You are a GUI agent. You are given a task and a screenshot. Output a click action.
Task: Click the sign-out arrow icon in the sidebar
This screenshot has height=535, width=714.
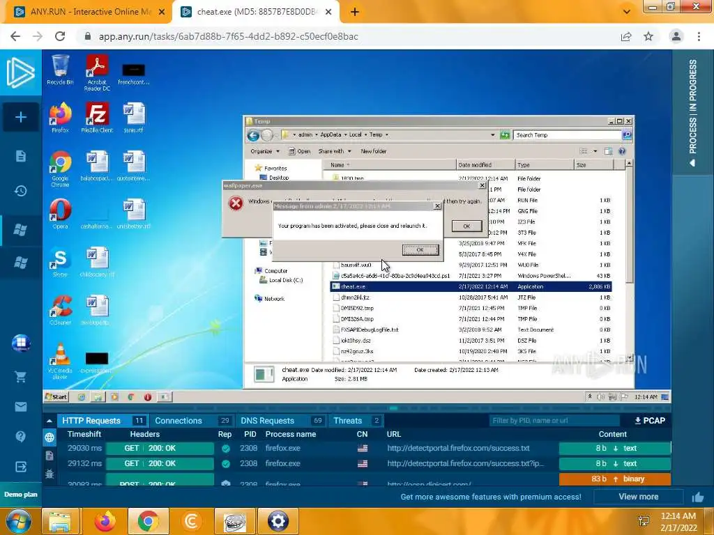pos(20,467)
